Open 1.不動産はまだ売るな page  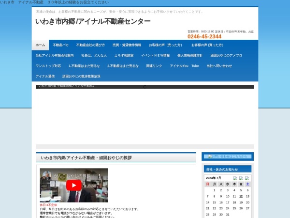pos(84,66)
